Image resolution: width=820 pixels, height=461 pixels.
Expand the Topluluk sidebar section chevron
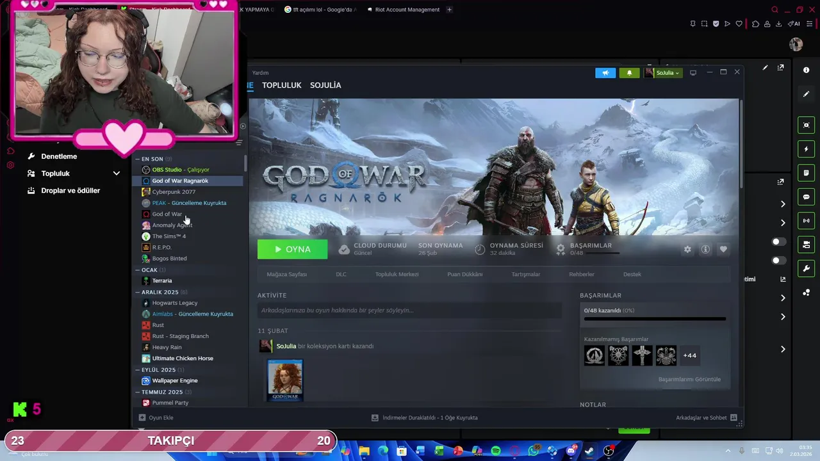tap(117, 174)
